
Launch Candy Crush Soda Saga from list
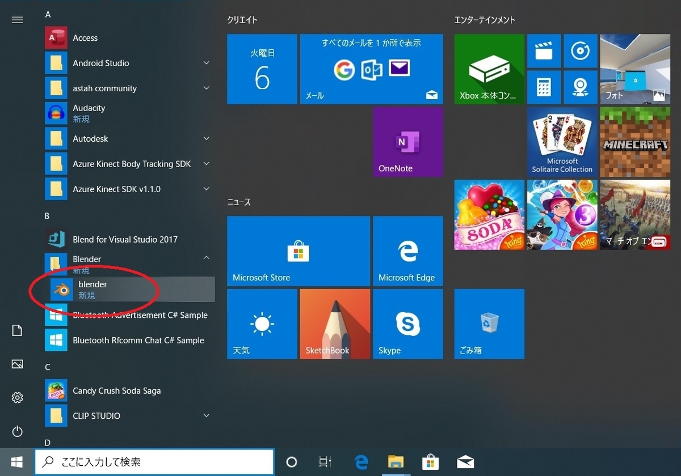[x=129, y=390]
